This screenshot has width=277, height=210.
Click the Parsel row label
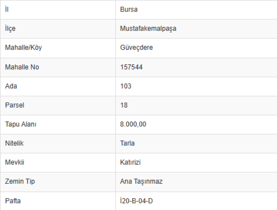[x=14, y=105]
